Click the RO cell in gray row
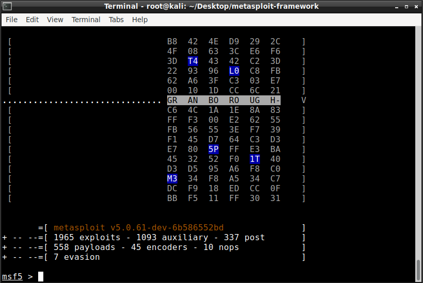Screen dimensions: 423x283 pos(234,101)
